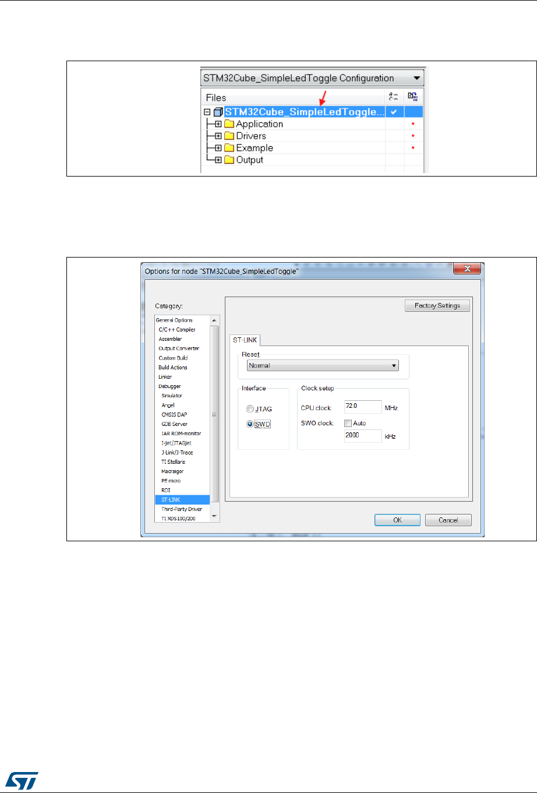Select ST-LINK category in list

(x=182, y=500)
